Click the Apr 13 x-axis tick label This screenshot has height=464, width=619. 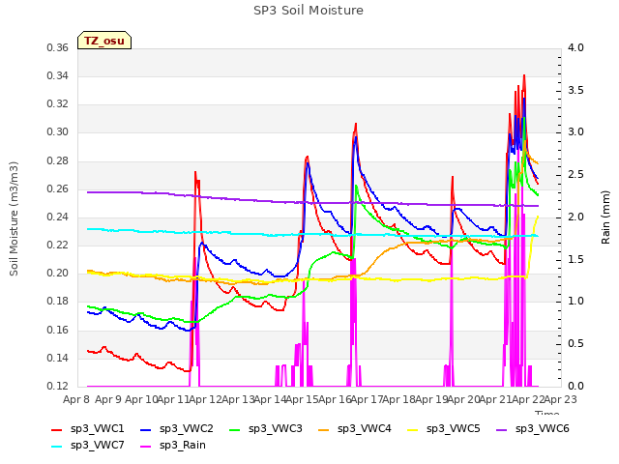pyautogui.click(x=238, y=399)
